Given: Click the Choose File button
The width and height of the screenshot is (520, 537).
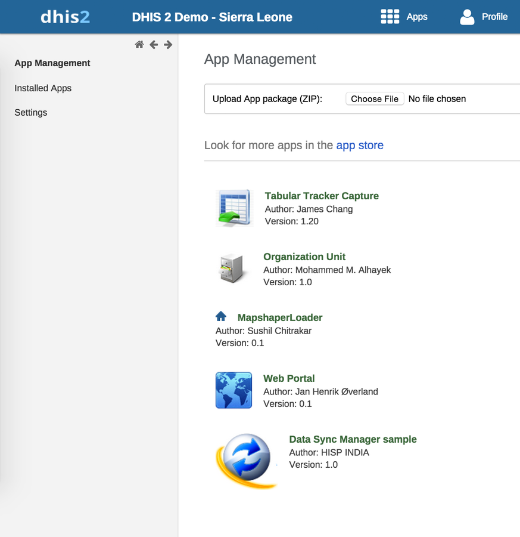Looking at the screenshot, I should click(x=375, y=99).
